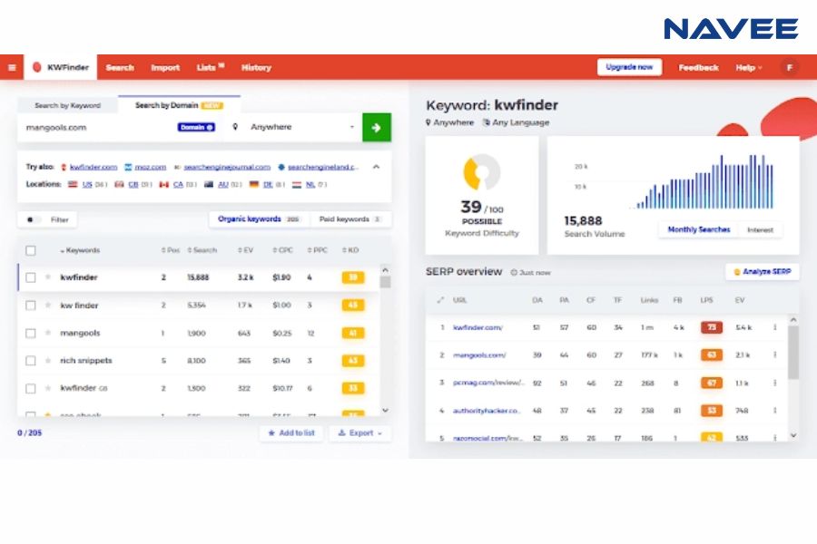Star the mangools keyword

click(x=48, y=332)
